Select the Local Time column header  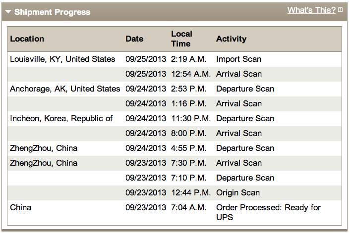[x=182, y=39]
